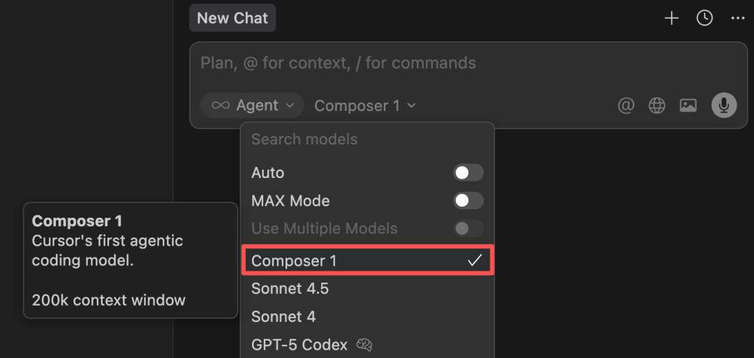Select Sonnet 4.5 from the model list
This screenshot has height=358, width=754.
[x=367, y=289]
